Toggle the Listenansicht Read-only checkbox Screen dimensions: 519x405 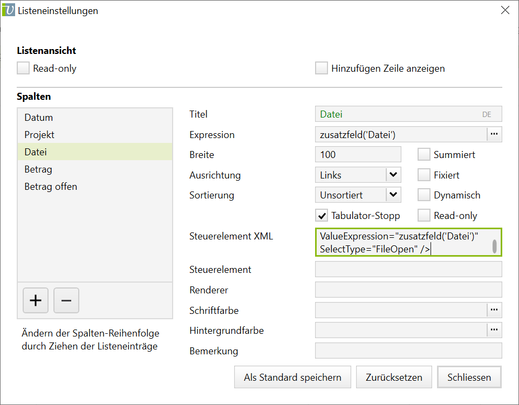tap(23, 68)
